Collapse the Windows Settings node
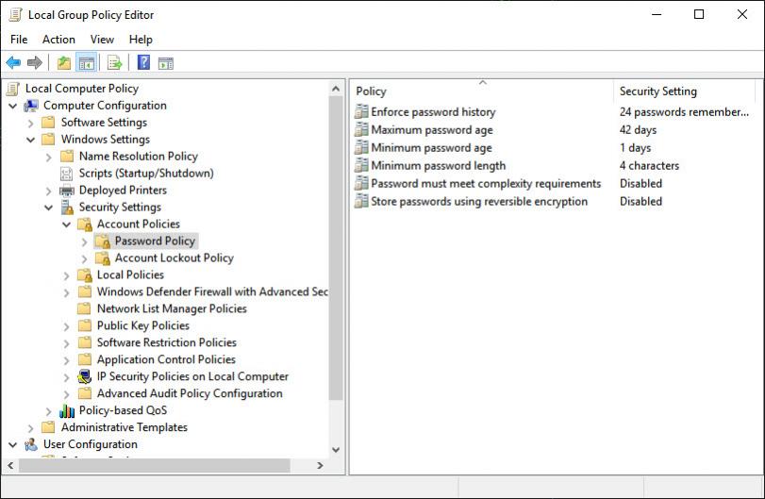 point(31,140)
